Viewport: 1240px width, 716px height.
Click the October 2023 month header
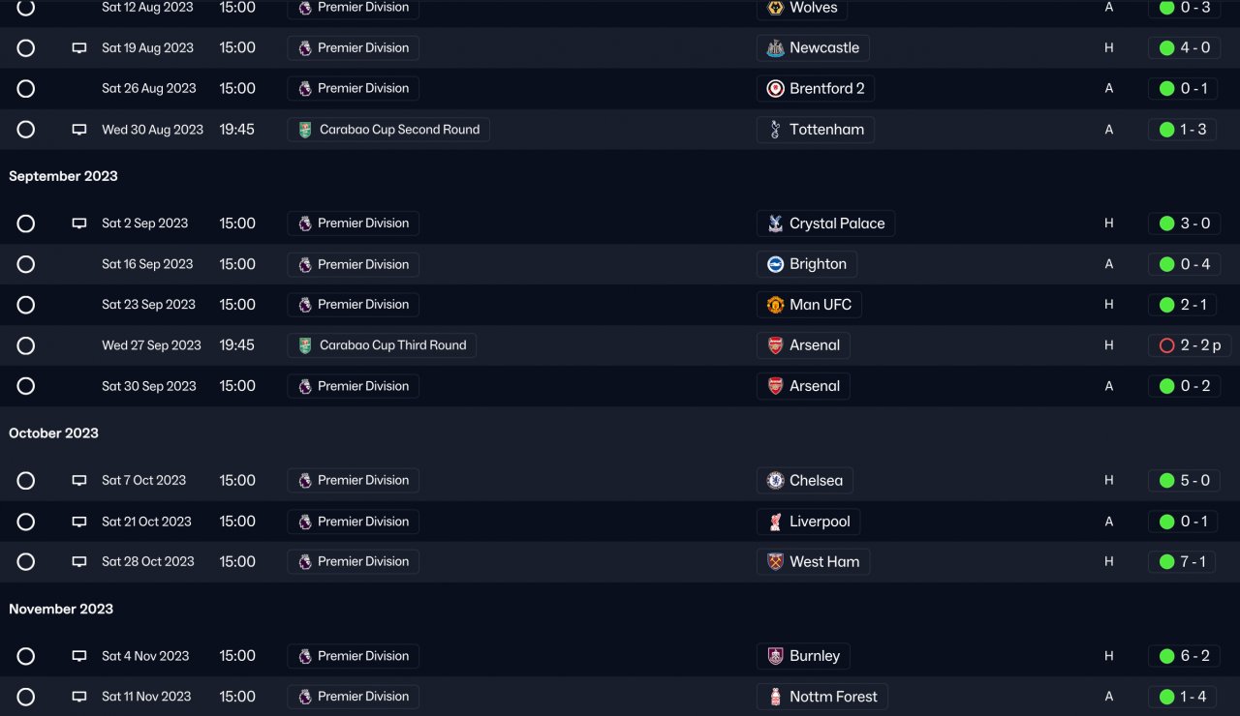(54, 433)
